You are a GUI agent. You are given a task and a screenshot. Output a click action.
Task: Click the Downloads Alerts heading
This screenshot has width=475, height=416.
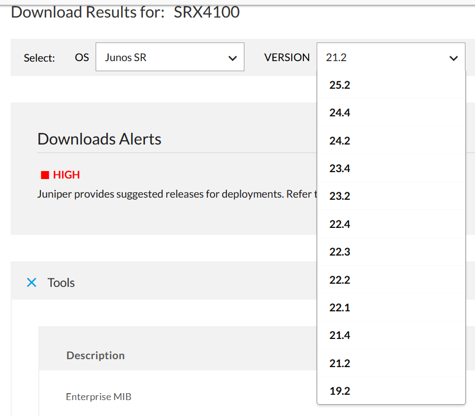(99, 139)
